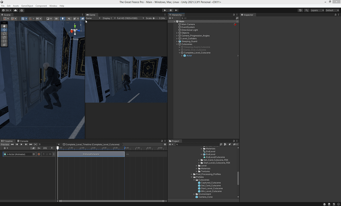The height and width of the screenshot is (206, 341).
Task: Click the search icon near the Layers dropdown
Action: 306,10
